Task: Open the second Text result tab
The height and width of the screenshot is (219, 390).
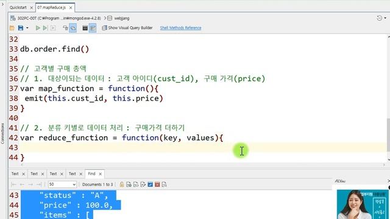Action: click(x=34, y=174)
